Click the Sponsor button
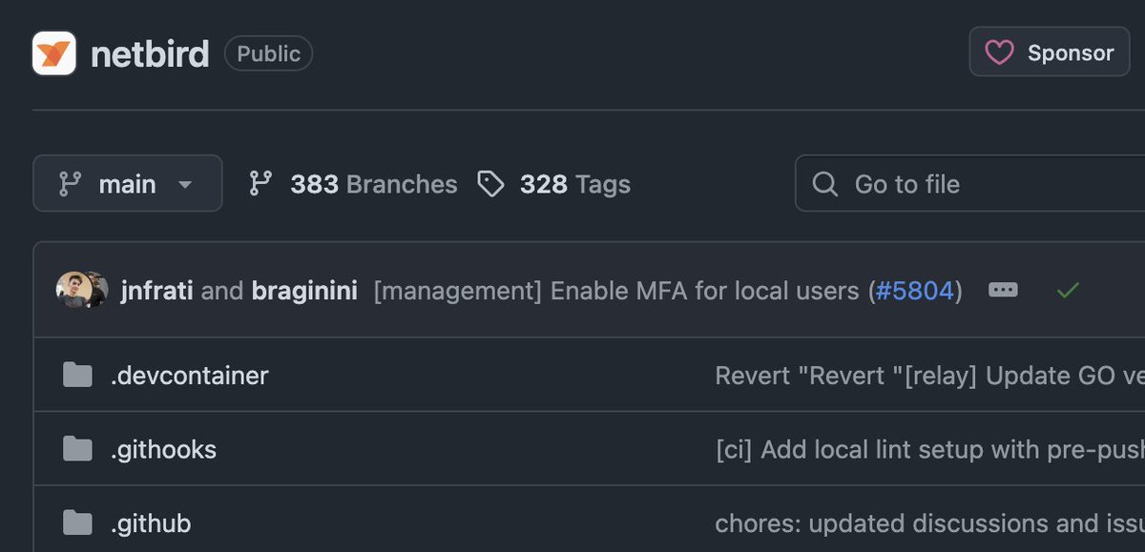1145x552 pixels. tap(1050, 52)
